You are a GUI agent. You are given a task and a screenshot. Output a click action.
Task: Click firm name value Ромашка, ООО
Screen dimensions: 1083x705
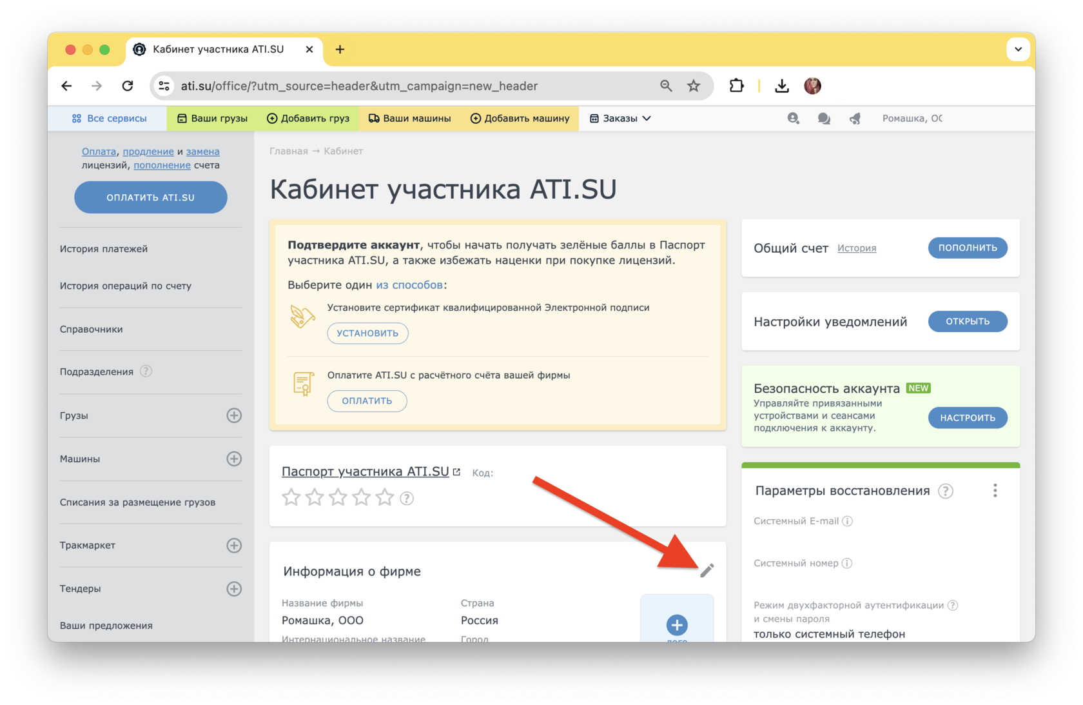pos(322,621)
